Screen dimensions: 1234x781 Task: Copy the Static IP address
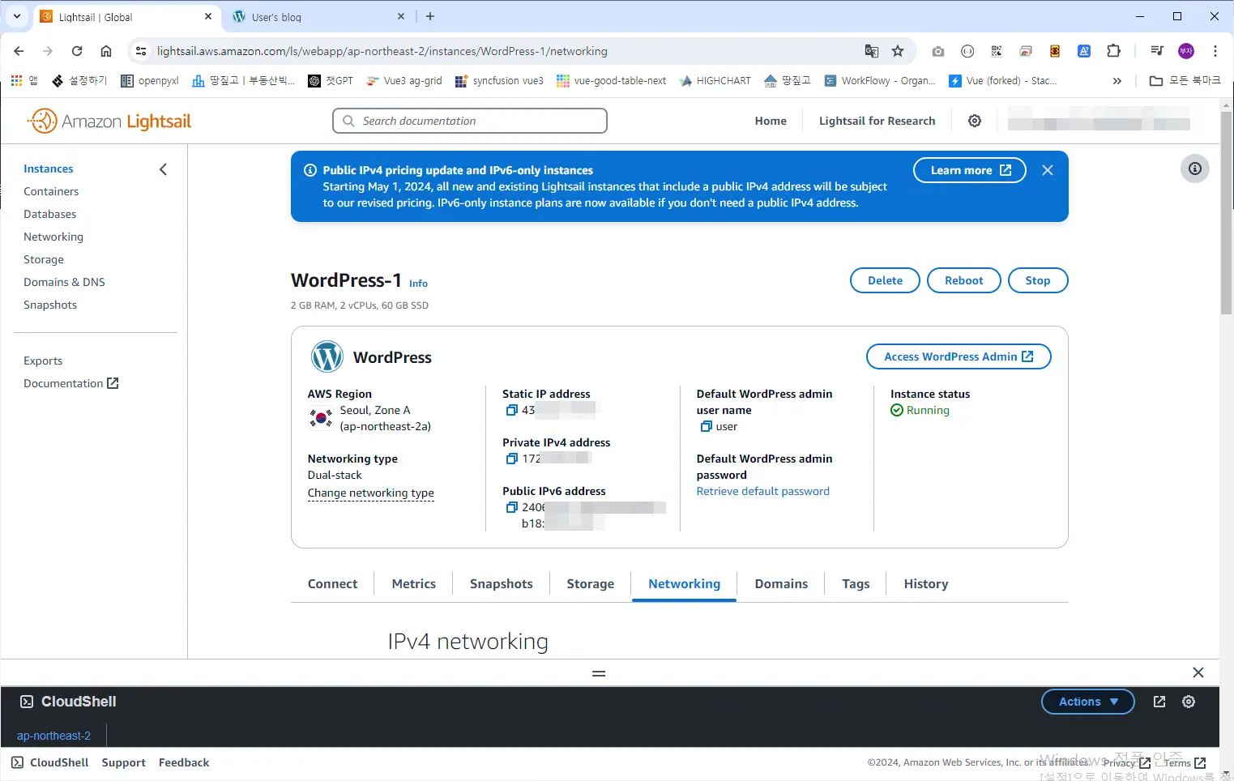511,410
